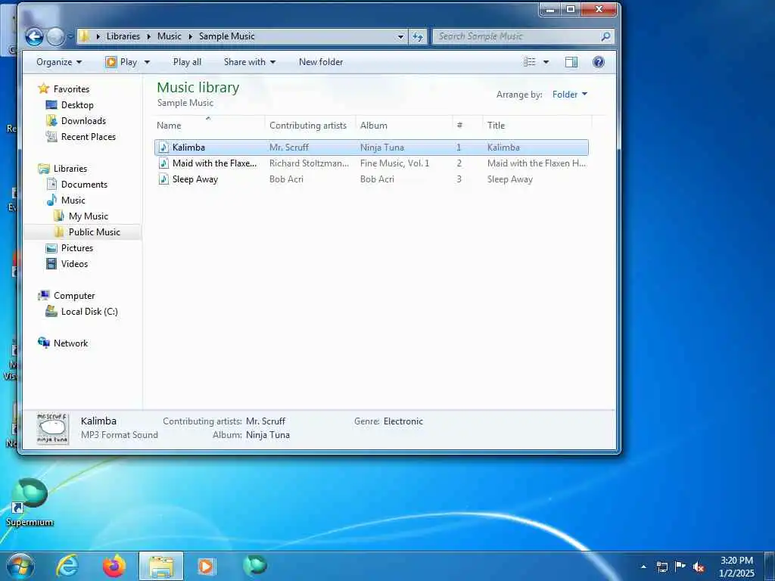Click the arrow after Music breadcrumb
The width and height of the screenshot is (775, 581).
click(x=190, y=36)
